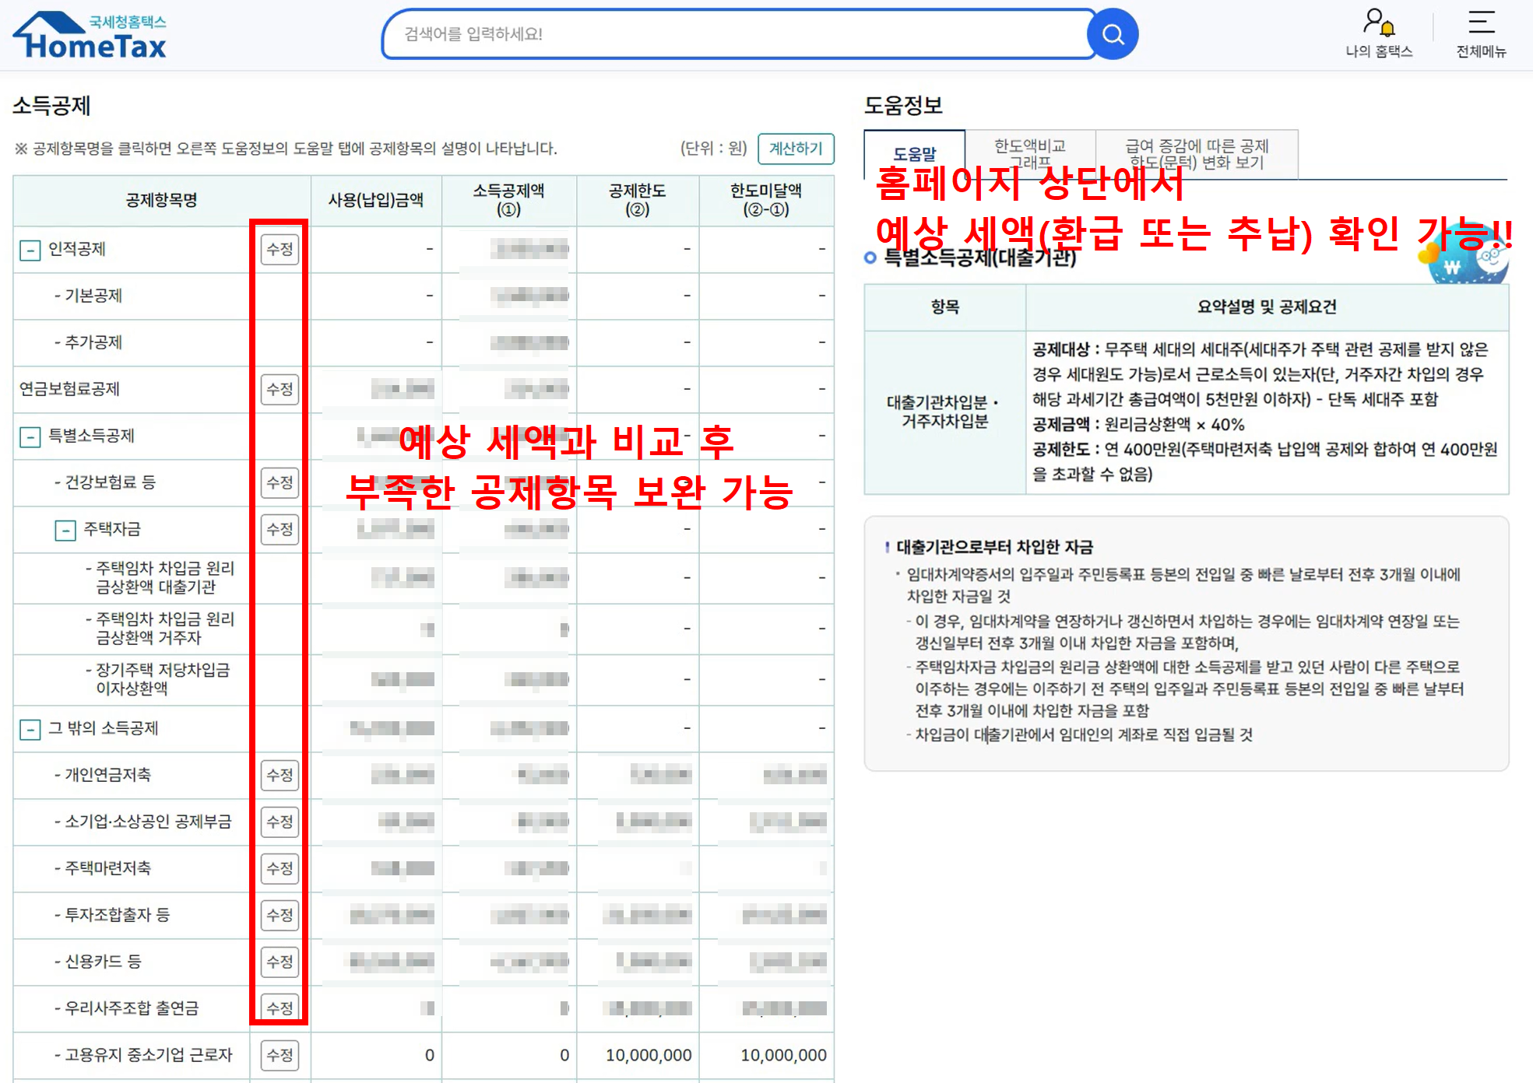The width and height of the screenshot is (1533, 1083).
Task: Click 수정 for 고용유지 중소기업 근로자
Action: [x=280, y=1055]
